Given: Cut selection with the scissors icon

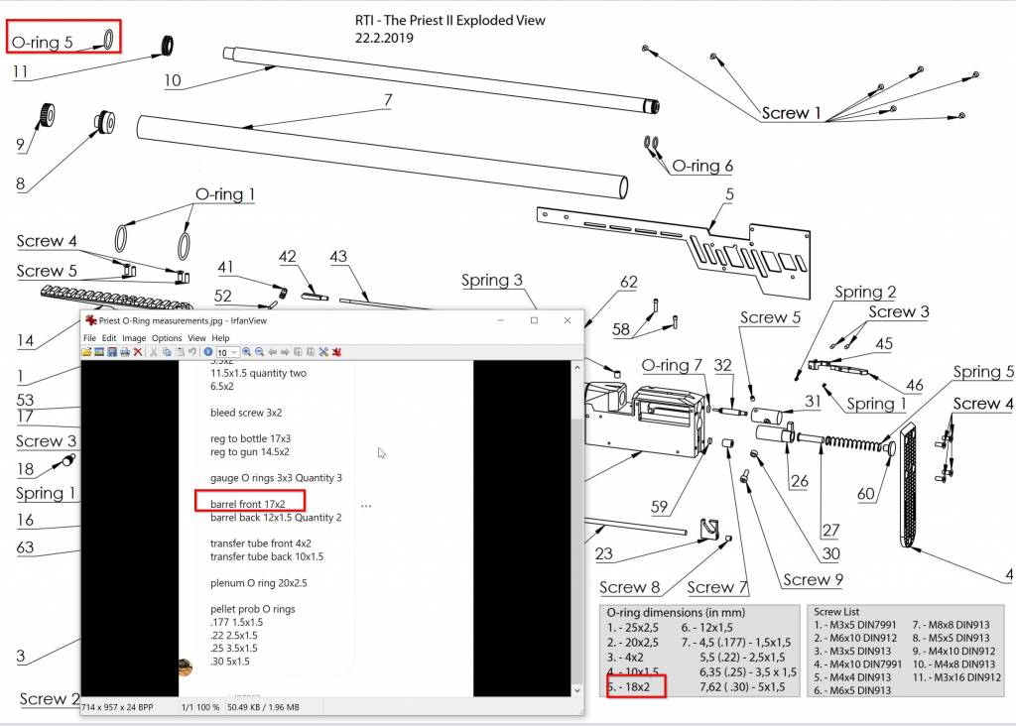Looking at the screenshot, I should pyautogui.click(x=154, y=352).
